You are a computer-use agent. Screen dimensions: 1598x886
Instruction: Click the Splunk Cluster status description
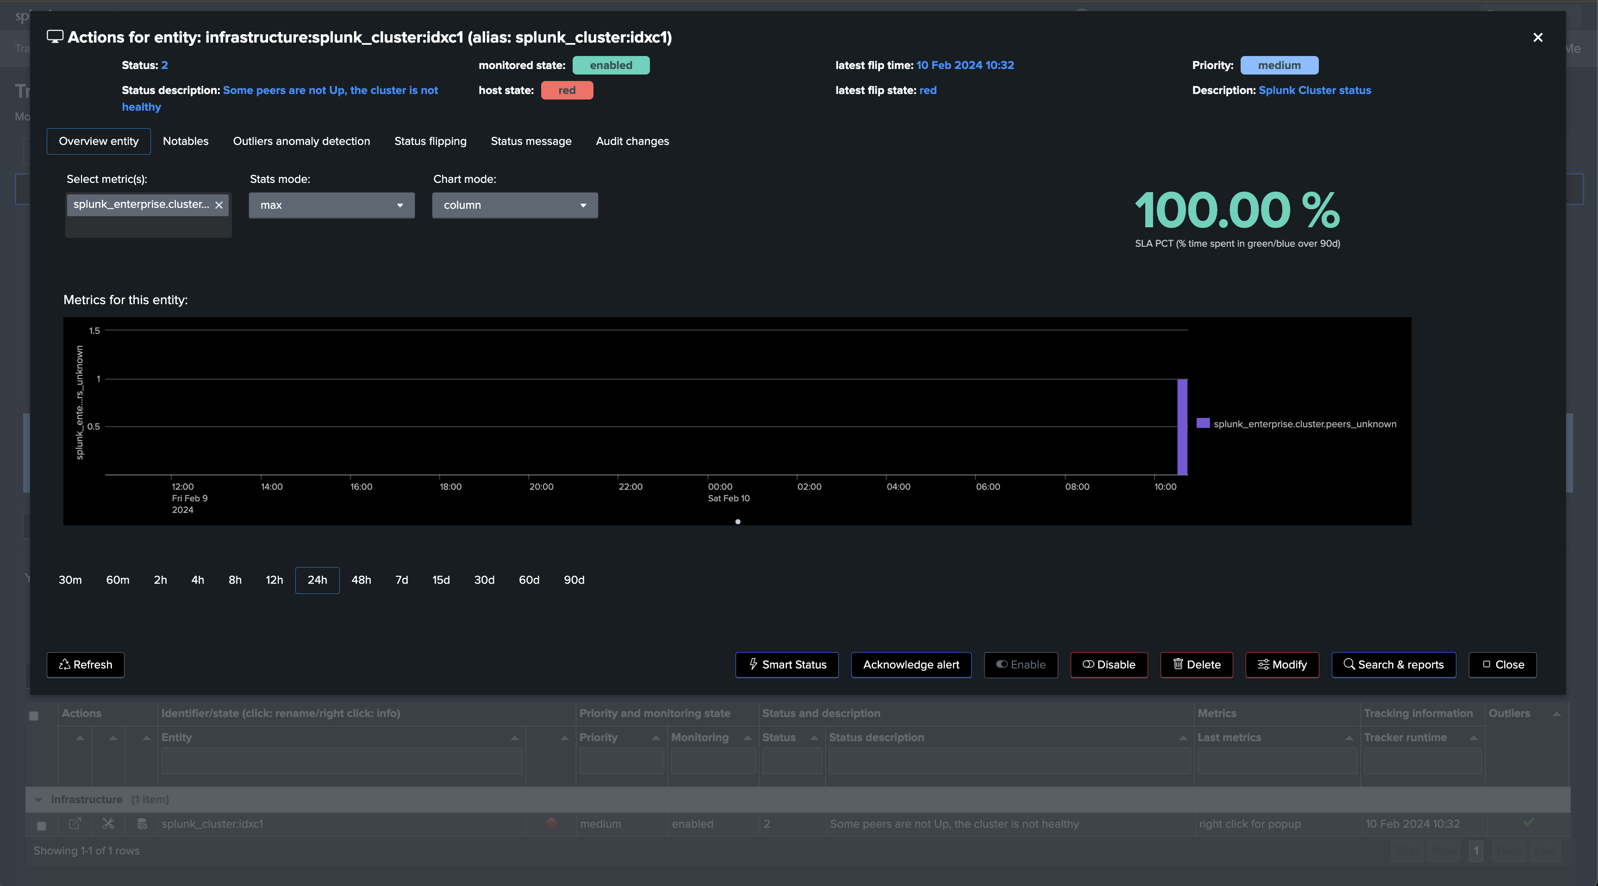(x=1315, y=91)
